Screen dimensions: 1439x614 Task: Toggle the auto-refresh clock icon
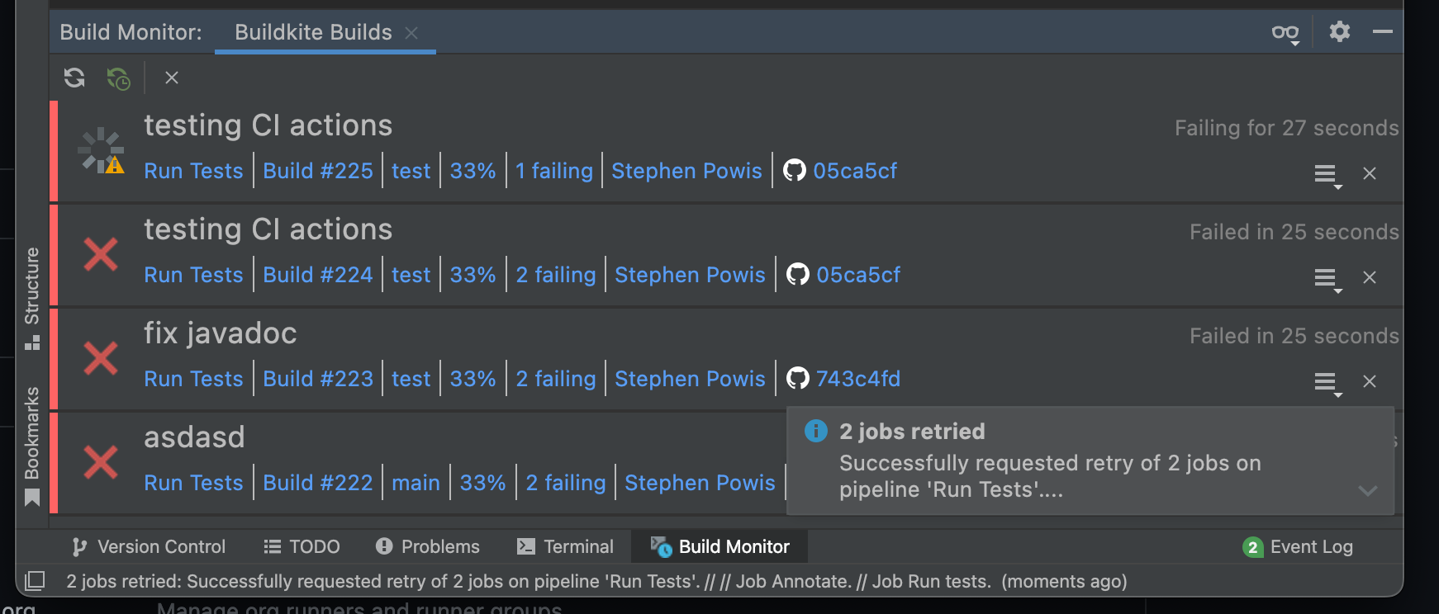[x=118, y=78]
